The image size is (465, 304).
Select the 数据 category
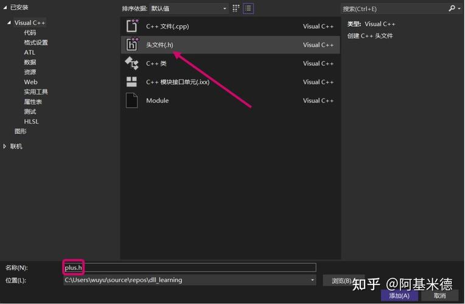(30, 62)
